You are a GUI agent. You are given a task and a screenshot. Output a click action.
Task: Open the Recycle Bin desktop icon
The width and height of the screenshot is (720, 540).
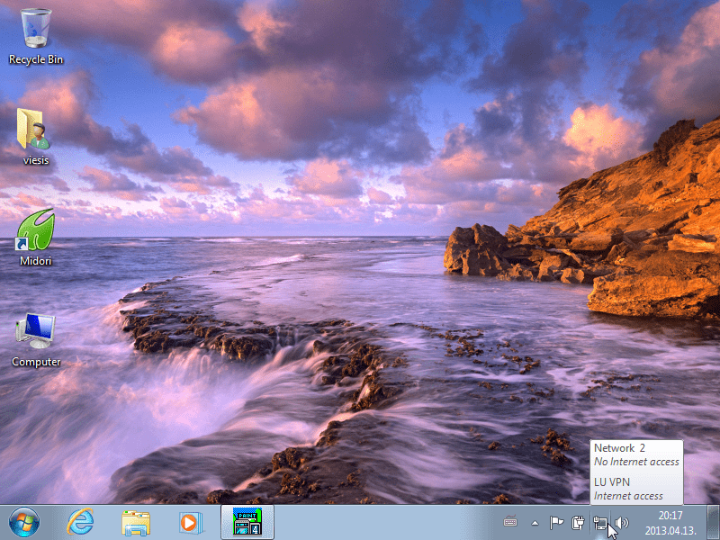tap(36, 29)
